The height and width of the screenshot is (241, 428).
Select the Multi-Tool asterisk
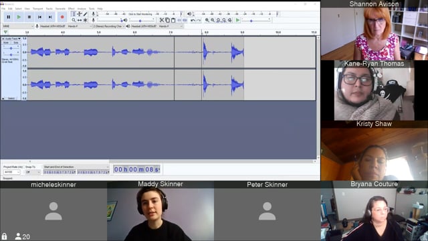click(x=86, y=20)
